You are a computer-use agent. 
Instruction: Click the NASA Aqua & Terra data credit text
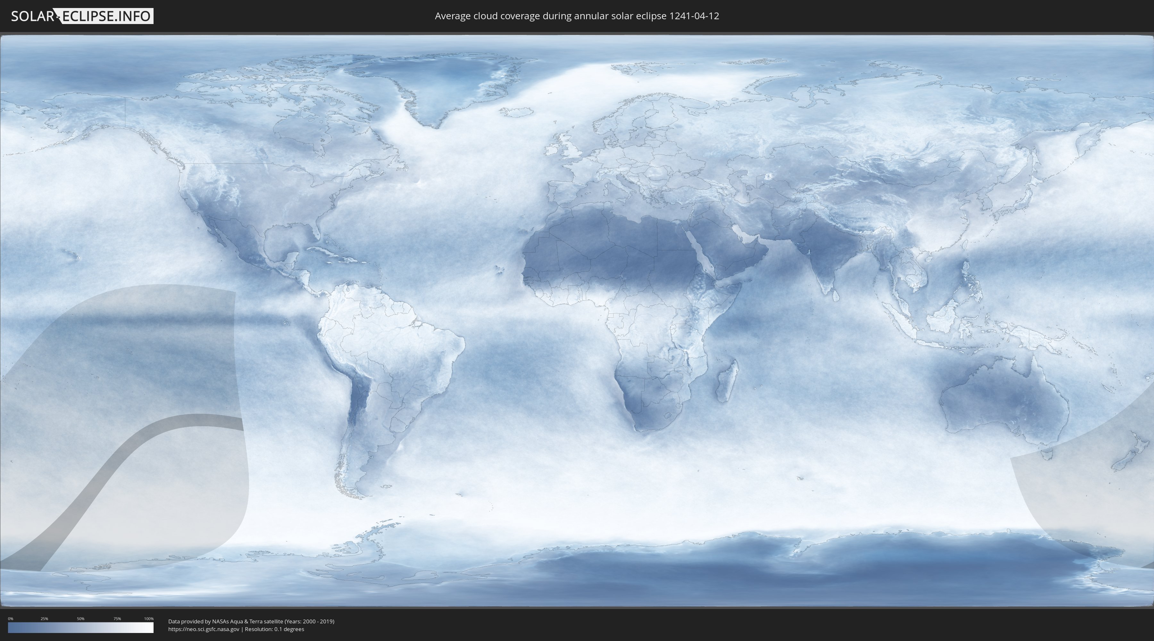251,621
